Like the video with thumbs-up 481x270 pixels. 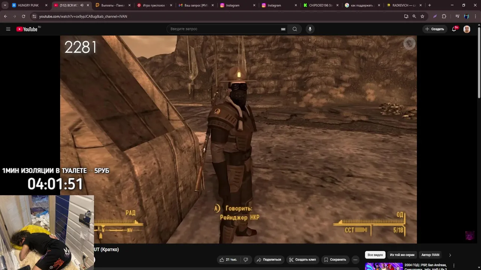[228, 259]
